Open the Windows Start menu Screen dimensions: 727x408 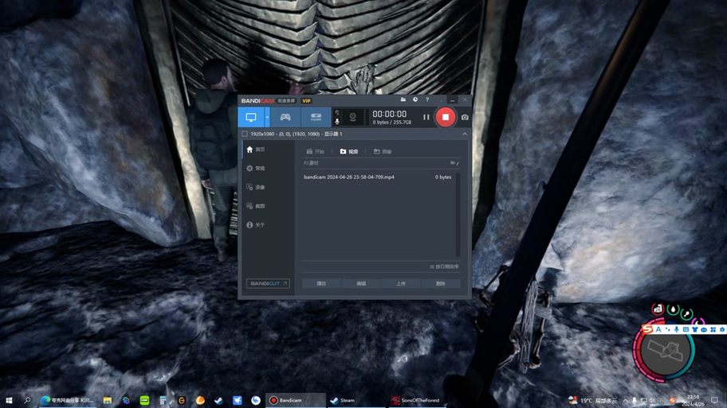click(x=9, y=400)
